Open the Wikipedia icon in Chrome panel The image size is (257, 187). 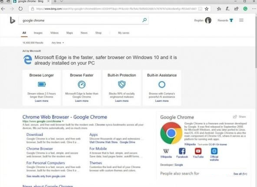[166, 151]
